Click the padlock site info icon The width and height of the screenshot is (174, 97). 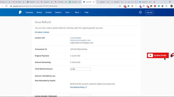11,6
